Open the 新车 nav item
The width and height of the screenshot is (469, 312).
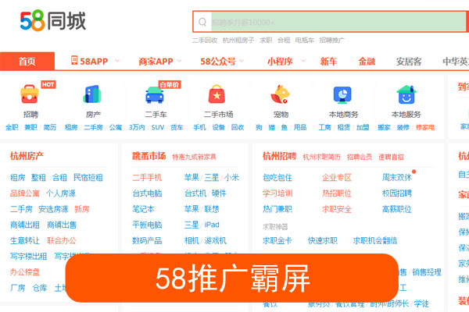point(328,62)
